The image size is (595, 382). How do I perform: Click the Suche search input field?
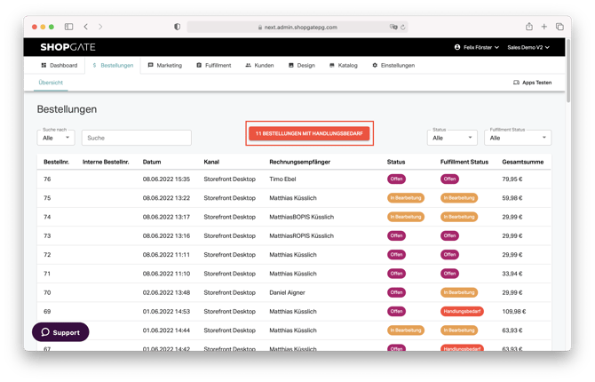pyautogui.click(x=136, y=138)
